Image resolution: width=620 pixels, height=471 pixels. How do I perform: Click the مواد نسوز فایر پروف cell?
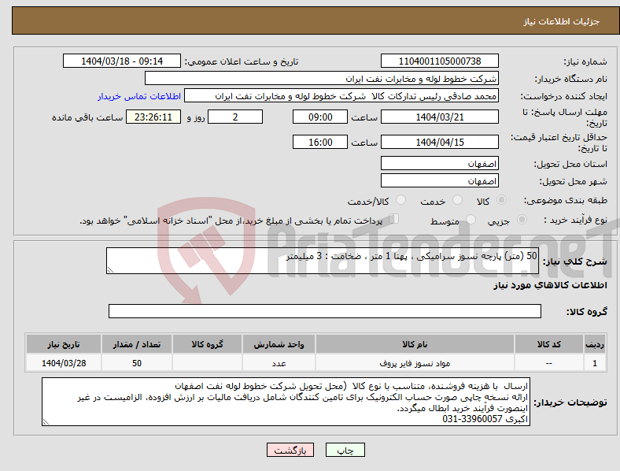point(415,363)
